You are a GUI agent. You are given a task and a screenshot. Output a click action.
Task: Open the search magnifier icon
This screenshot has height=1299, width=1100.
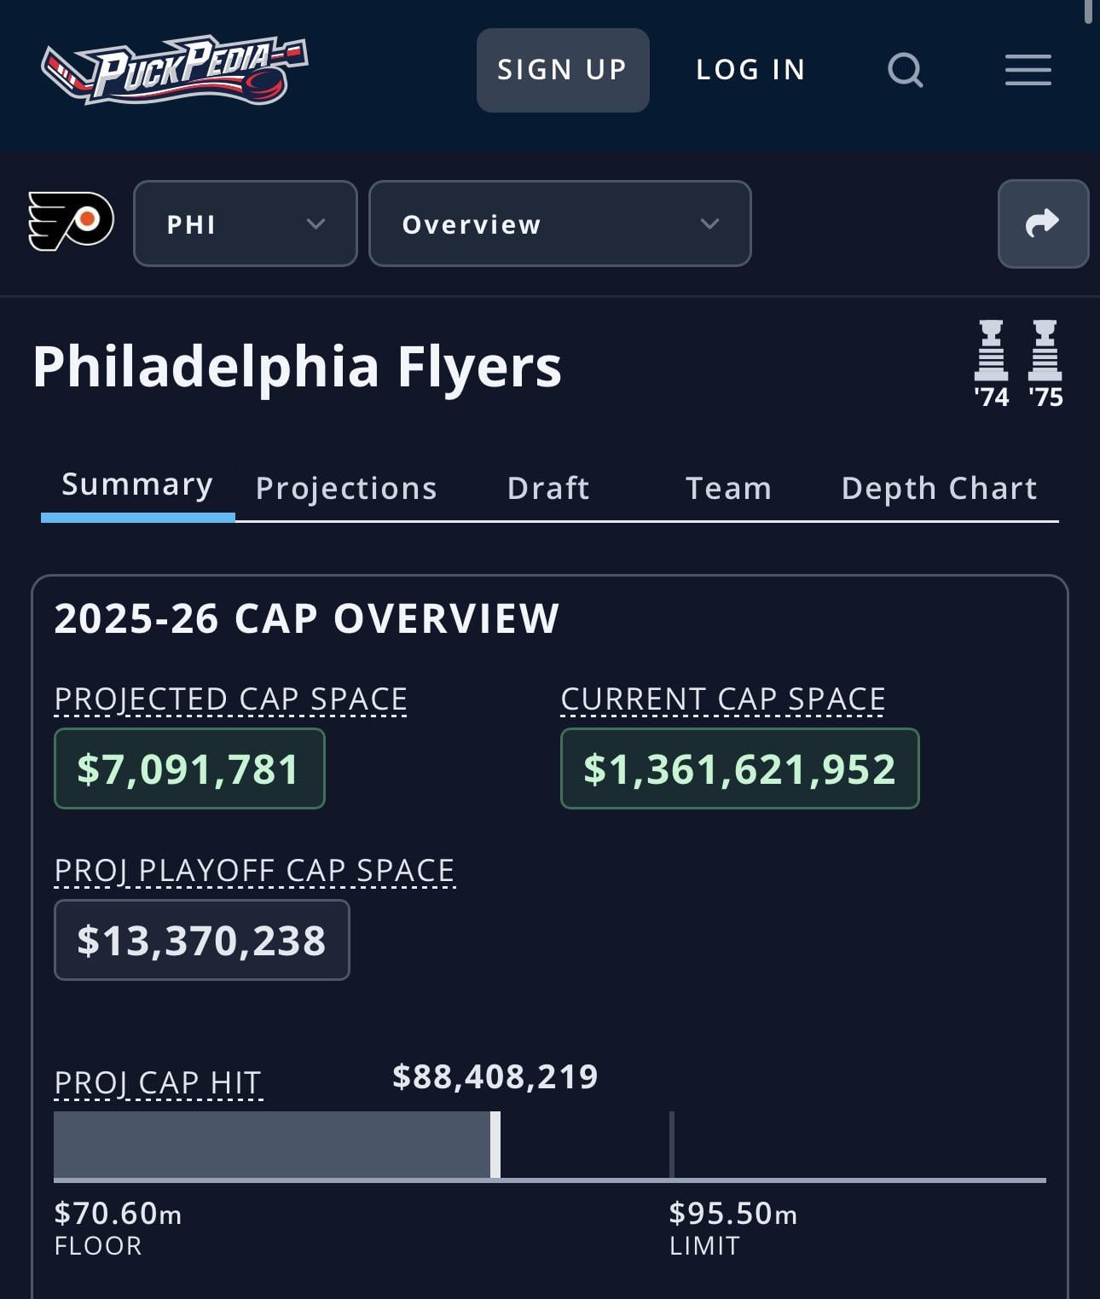pyautogui.click(x=905, y=70)
